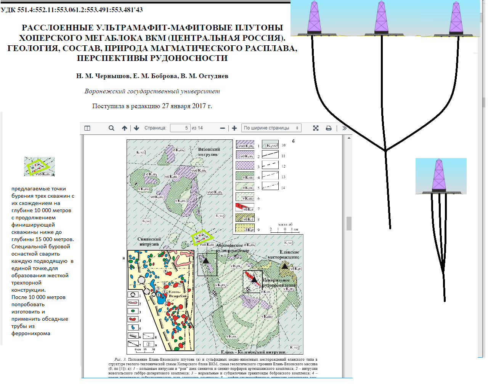
Task: Click 'Абрамовское рудопроявление' map label
Action: pyautogui.click(x=232, y=248)
